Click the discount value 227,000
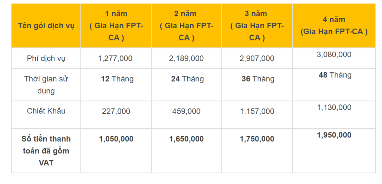The image size is (382, 184). pyautogui.click(x=116, y=112)
